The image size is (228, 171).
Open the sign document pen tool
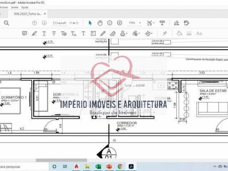click(x=177, y=23)
